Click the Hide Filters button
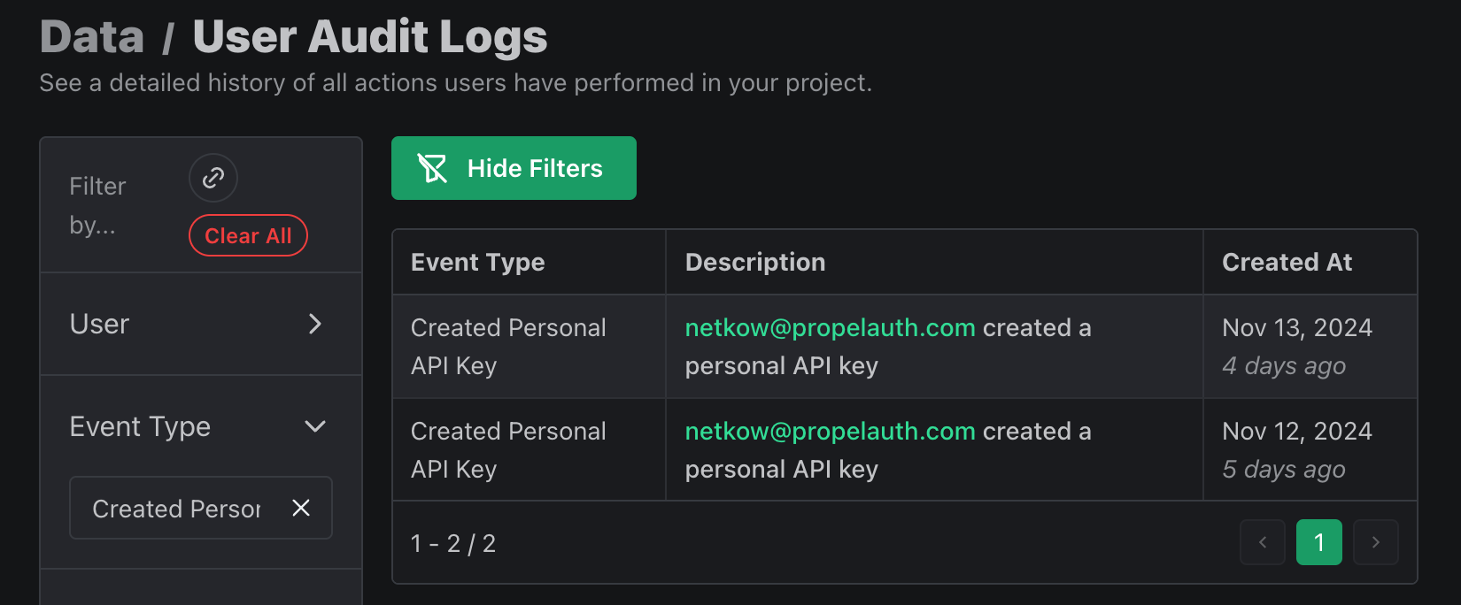 click(514, 168)
